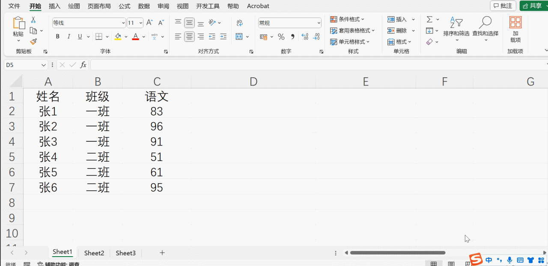The image size is (548, 266).
Task: Click the yellow fill color swatch
Action: (x=118, y=39)
